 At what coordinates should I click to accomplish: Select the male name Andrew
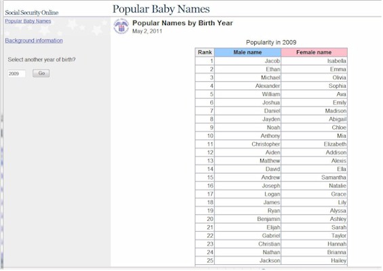(x=270, y=178)
